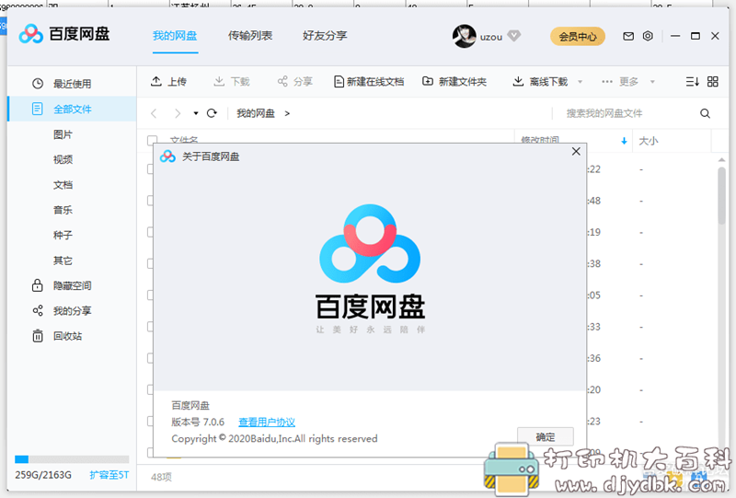Click the 版本号 7.0.6 text
This screenshot has width=736, height=498.
pos(198,423)
